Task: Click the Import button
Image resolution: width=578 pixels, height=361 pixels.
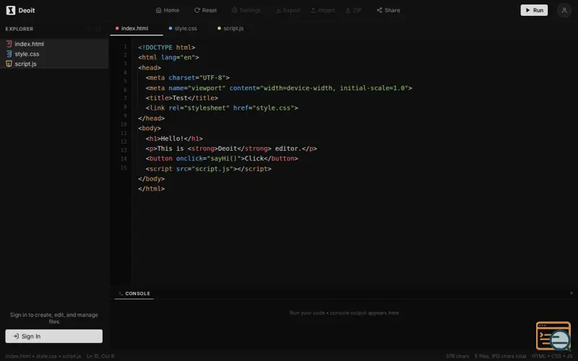Action: click(x=322, y=10)
